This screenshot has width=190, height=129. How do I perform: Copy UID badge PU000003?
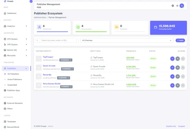pos(67,69)
